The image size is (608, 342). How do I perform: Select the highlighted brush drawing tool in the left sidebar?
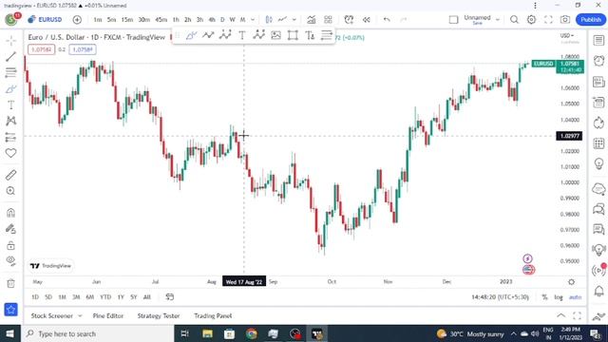[x=10, y=88]
